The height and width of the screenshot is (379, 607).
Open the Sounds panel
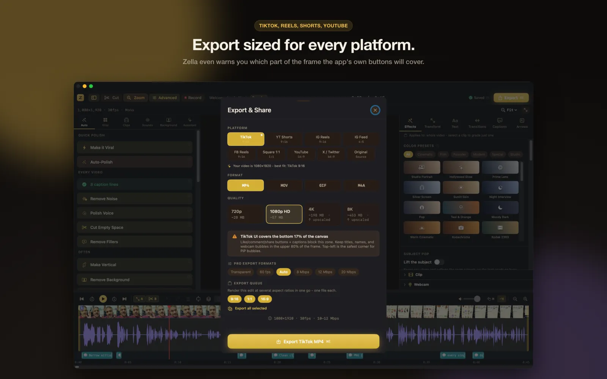[148, 122]
